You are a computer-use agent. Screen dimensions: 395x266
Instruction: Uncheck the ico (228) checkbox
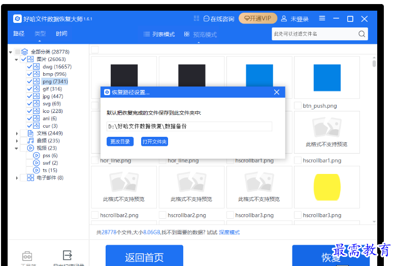(x=29, y=111)
